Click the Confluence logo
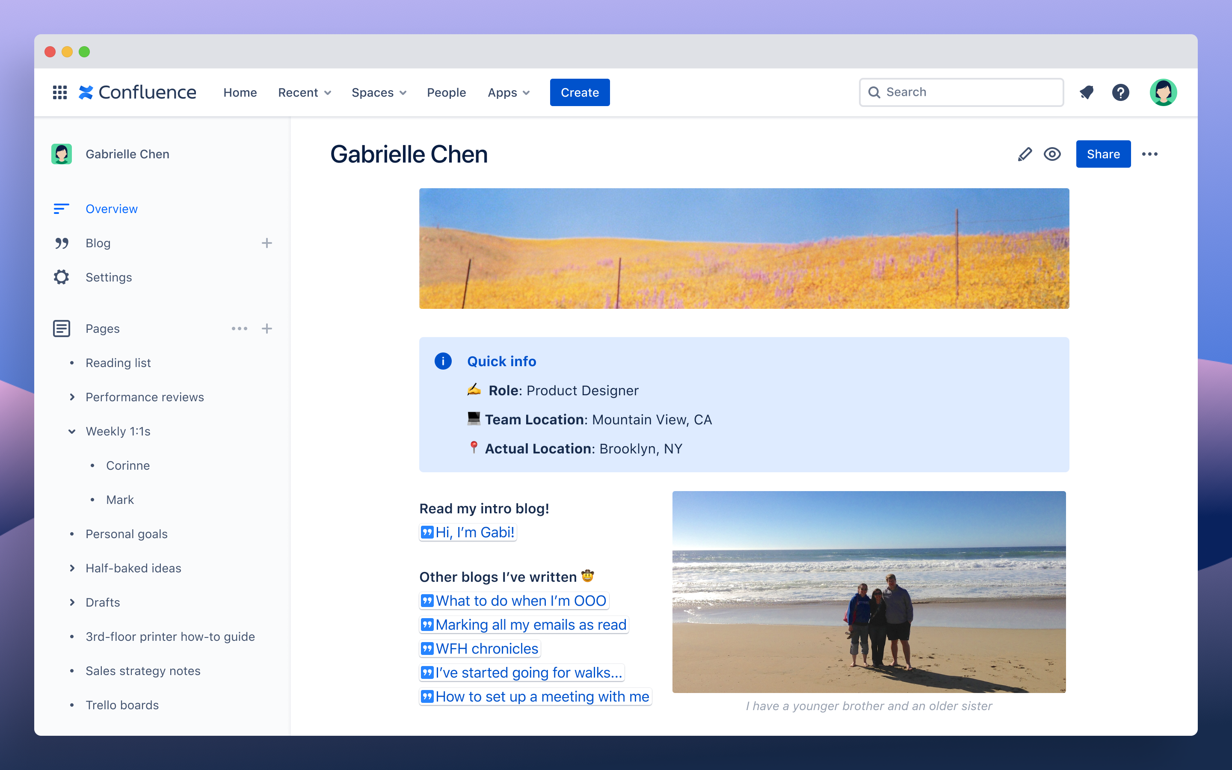1232x770 pixels. tap(137, 92)
